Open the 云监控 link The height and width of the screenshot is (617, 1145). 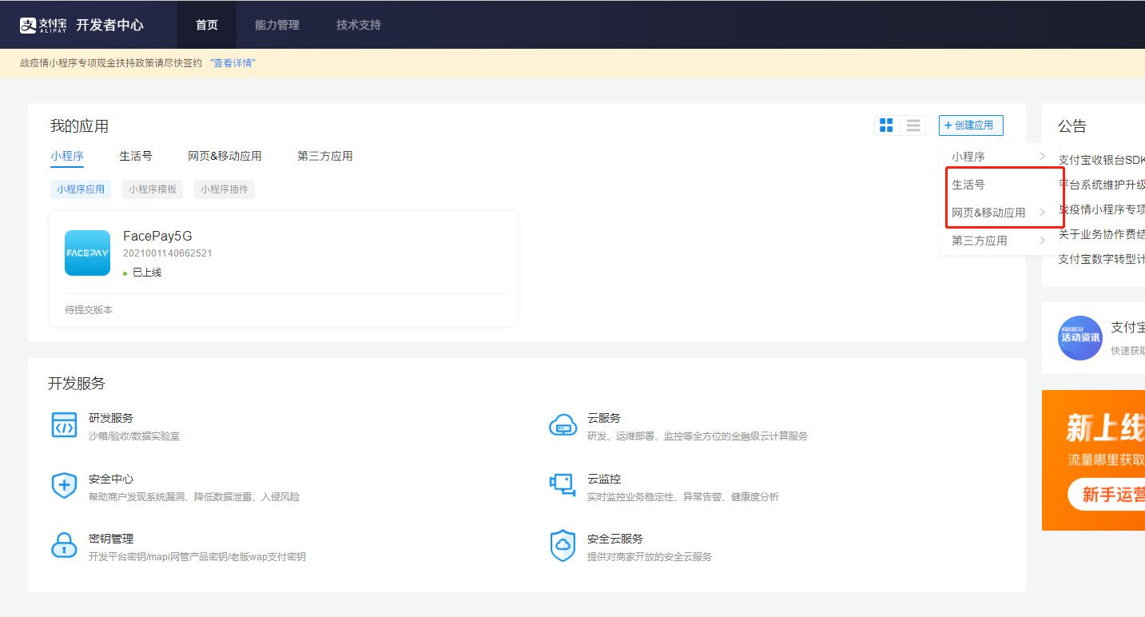(x=604, y=479)
